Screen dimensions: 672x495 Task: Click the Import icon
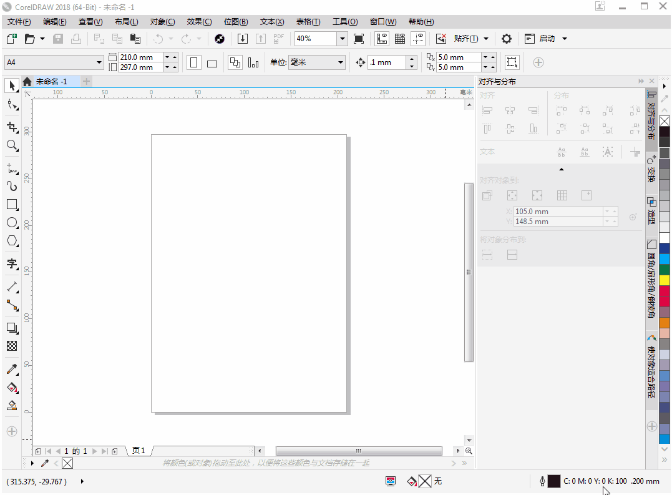[243, 39]
